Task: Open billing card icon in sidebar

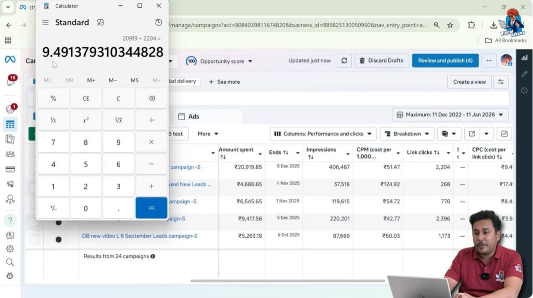Action: tap(10, 169)
